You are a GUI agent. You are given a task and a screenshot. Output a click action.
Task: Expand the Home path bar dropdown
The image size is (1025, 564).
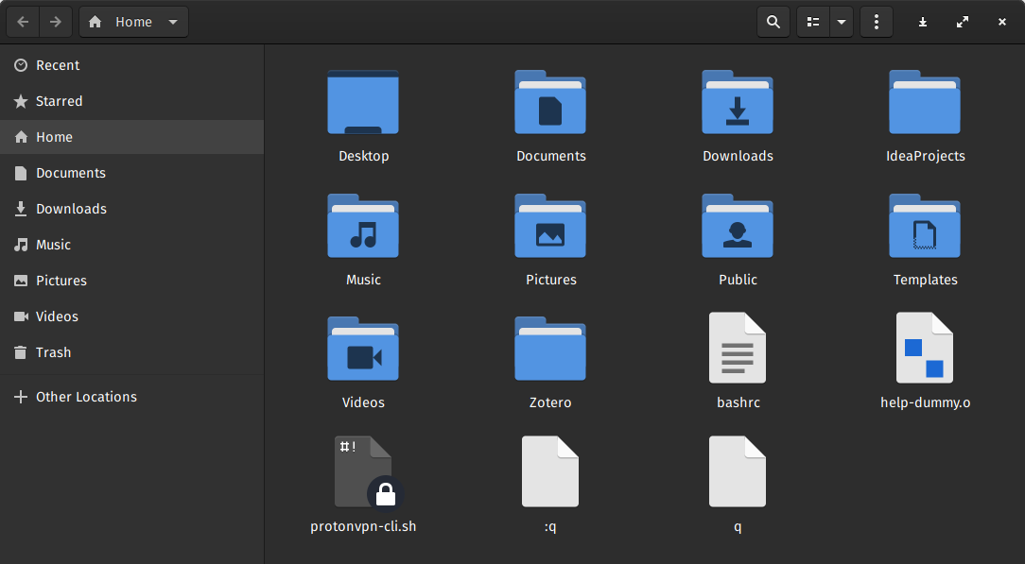click(173, 22)
